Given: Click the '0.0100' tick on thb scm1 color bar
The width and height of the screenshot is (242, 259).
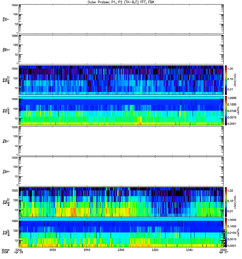Looking at the screenshot, I should click(232, 111).
